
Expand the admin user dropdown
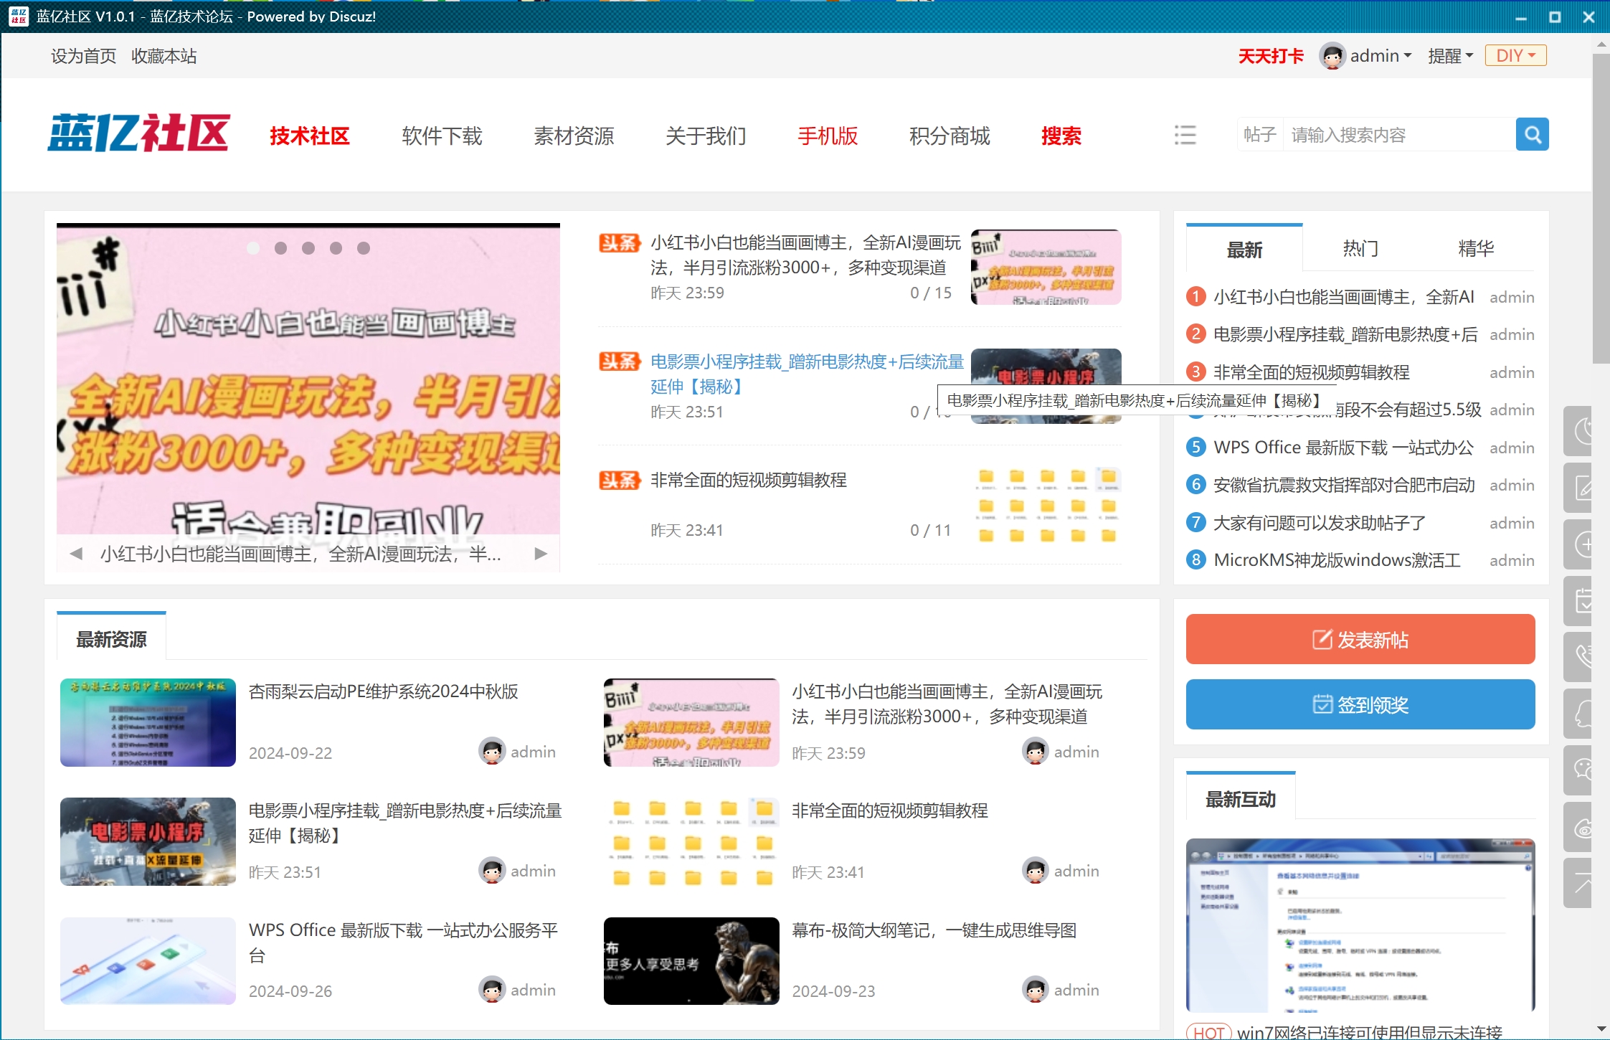1381,56
